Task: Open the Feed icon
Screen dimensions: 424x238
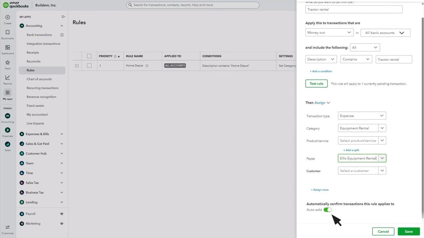Action: click(8, 62)
